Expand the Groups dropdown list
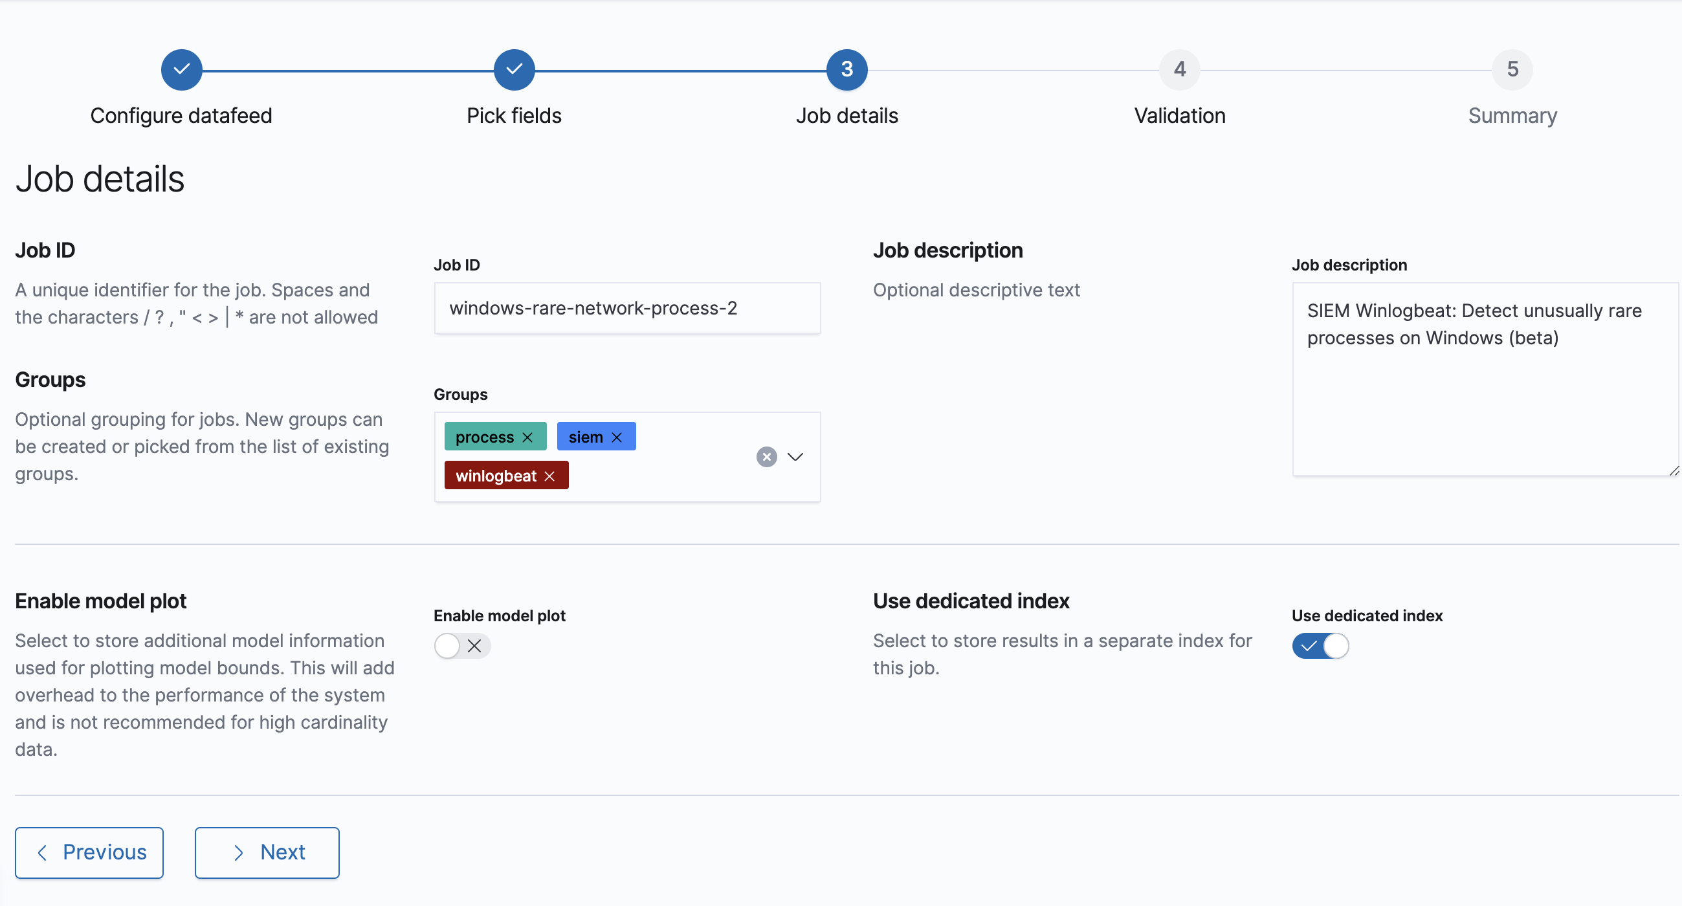The image size is (1682, 906). click(795, 457)
